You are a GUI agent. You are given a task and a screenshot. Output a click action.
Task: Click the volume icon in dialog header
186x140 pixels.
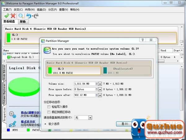click(47, 50)
